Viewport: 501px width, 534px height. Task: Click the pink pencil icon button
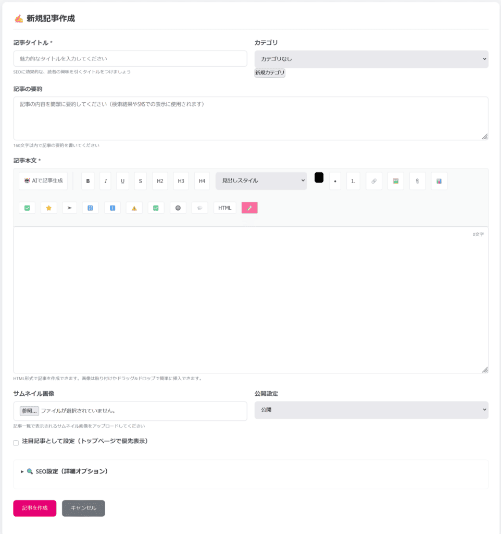pos(249,208)
